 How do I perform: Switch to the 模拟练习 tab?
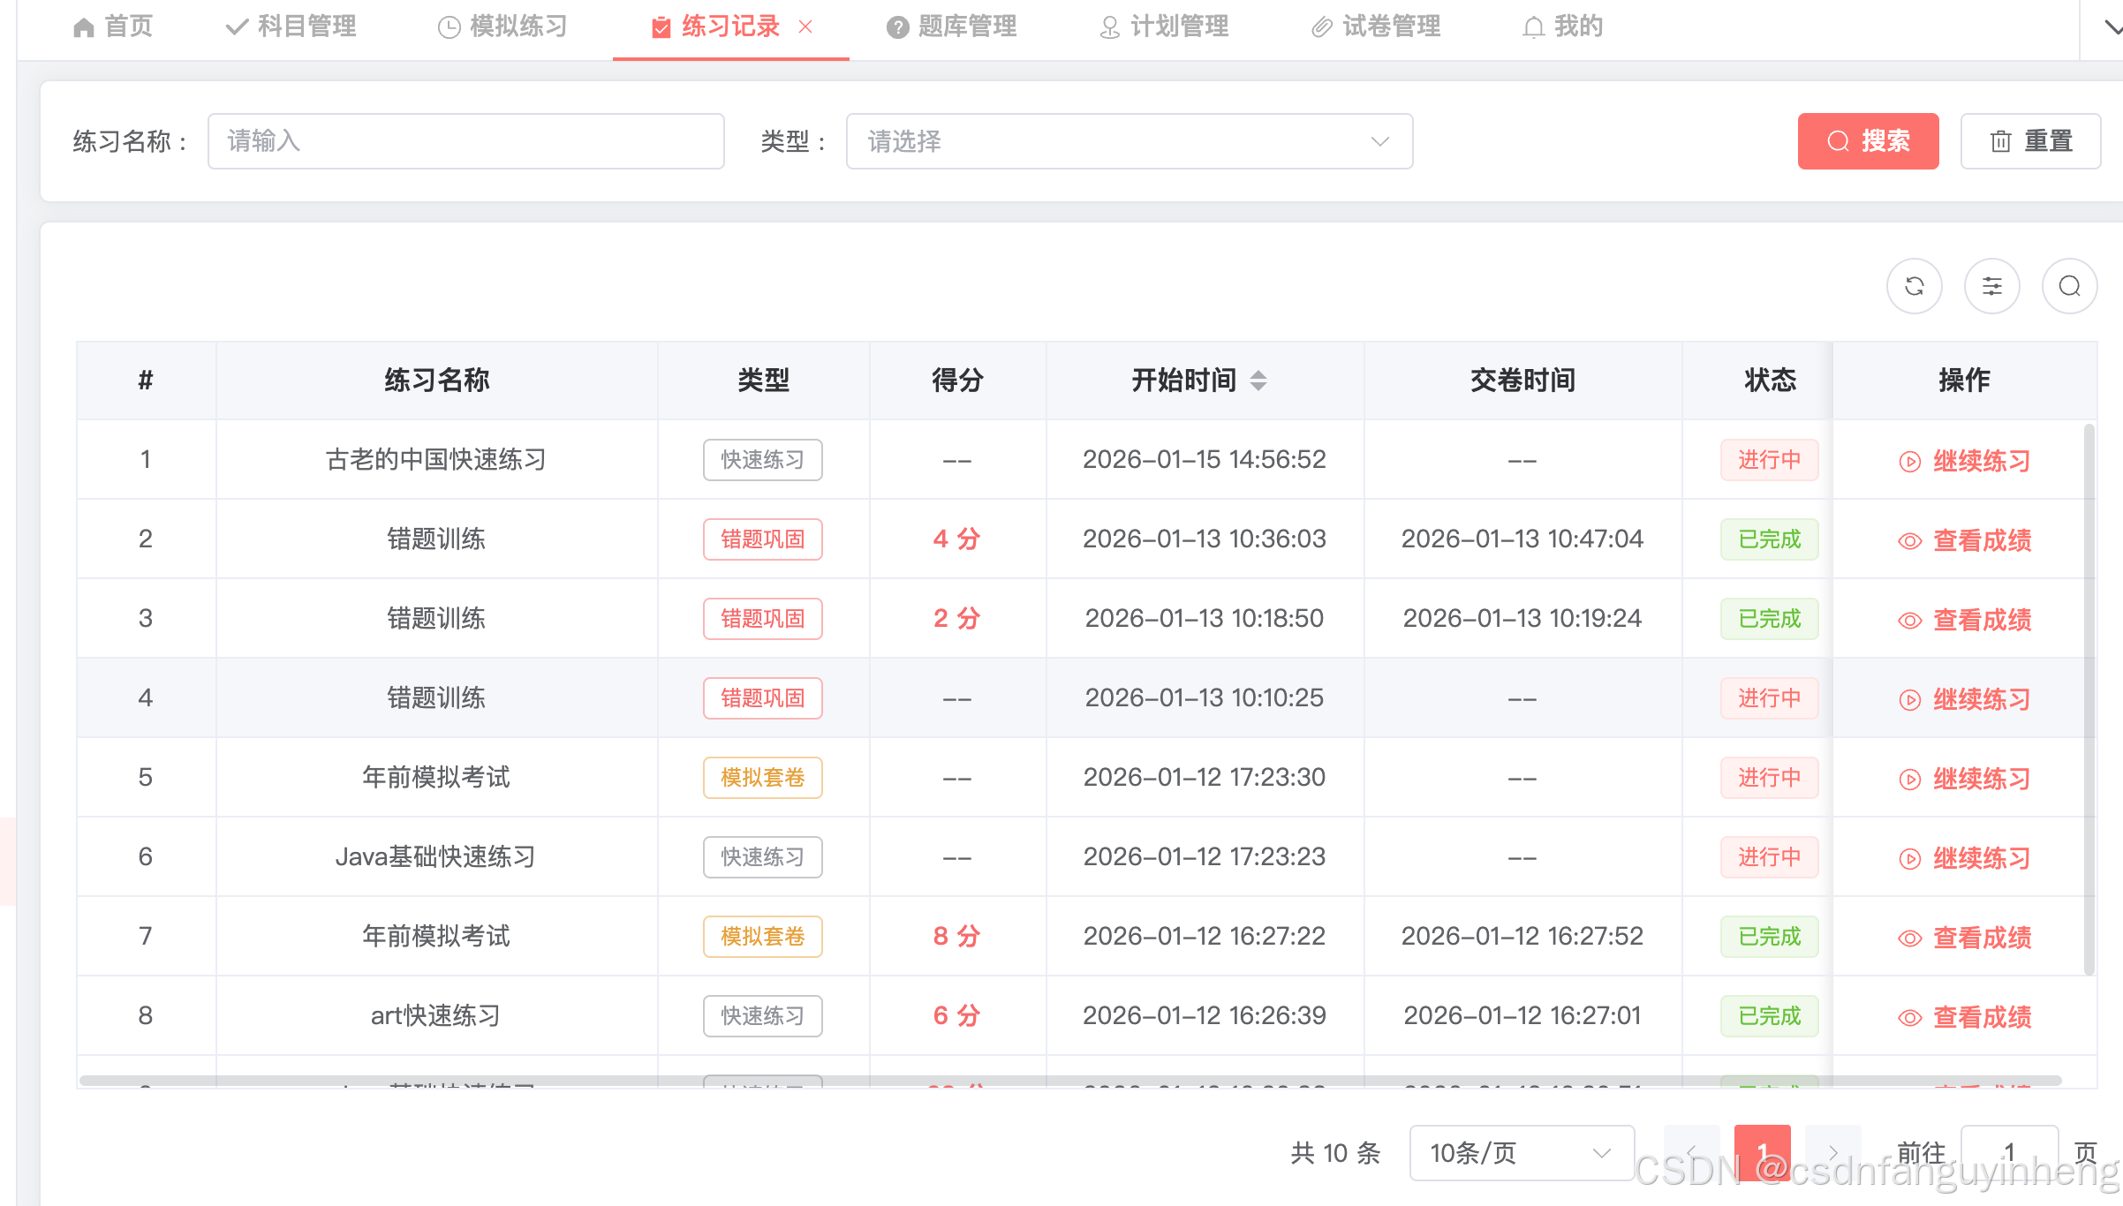point(502,26)
